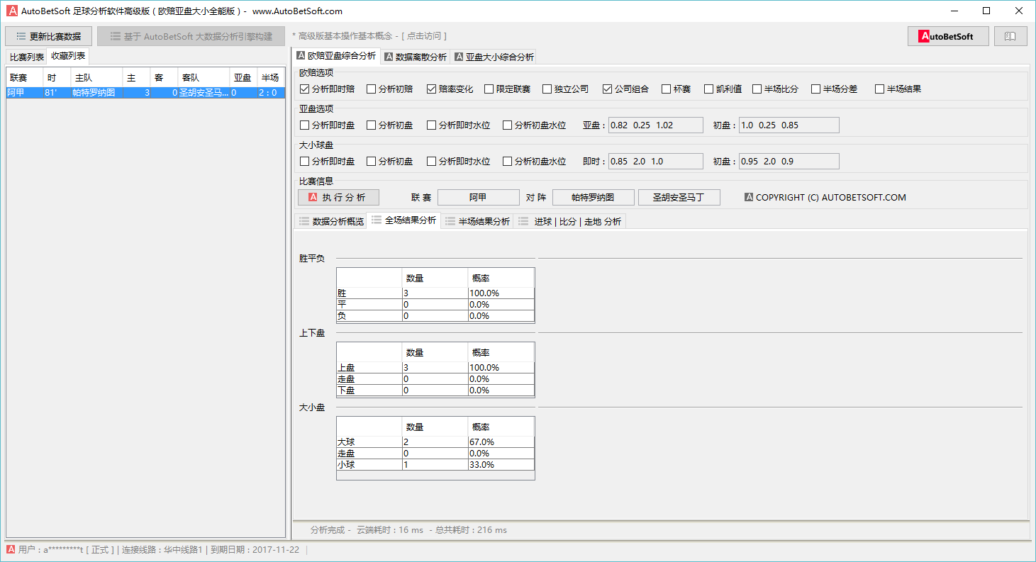Click the copyright AutoBetSoft.com icon
1036x562 pixels.
click(x=749, y=198)
